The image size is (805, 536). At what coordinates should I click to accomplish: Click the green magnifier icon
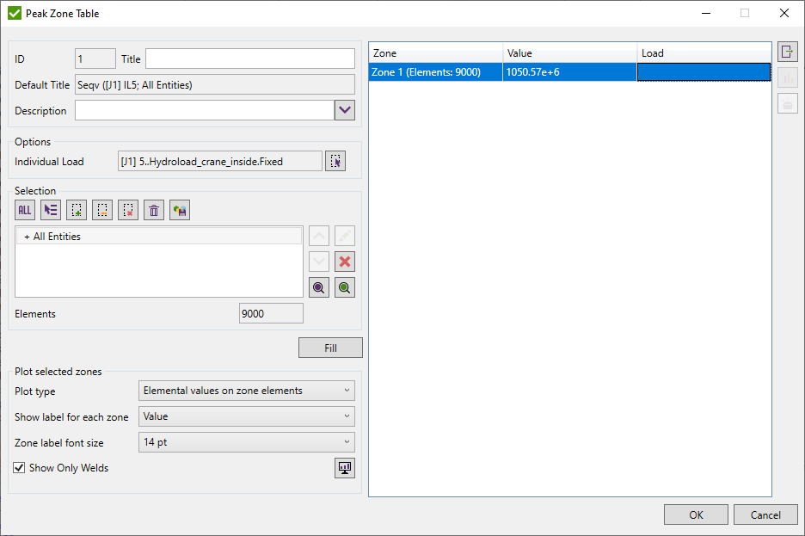pyautogui.click(x=344, y=286)
